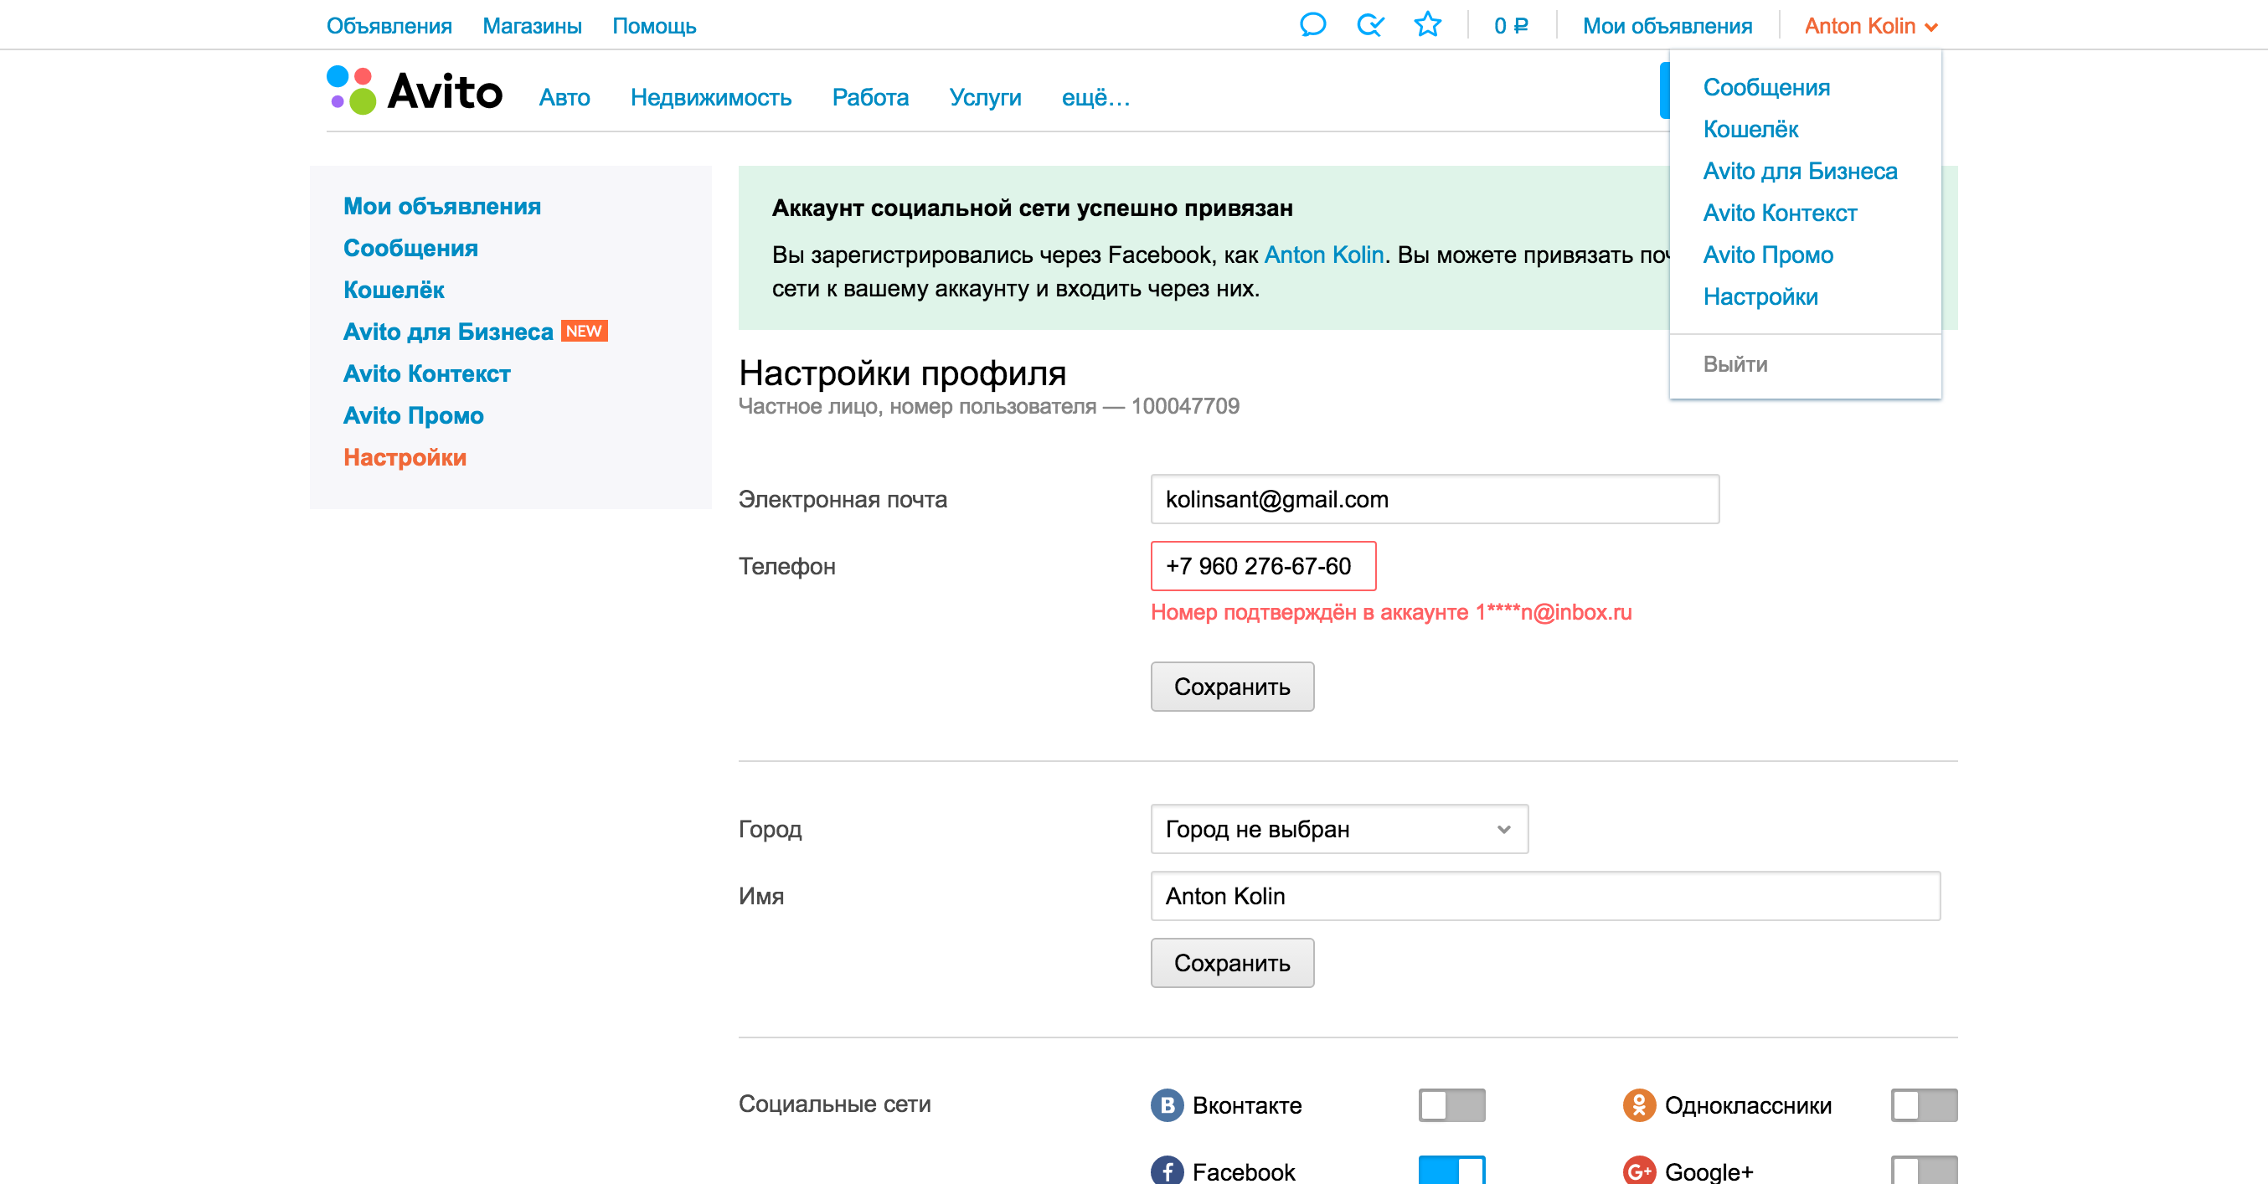This screenshot has height=1184, width=2268.
Task: Enable the Vkontakte account toggle
Action: coord(1451,1104)
